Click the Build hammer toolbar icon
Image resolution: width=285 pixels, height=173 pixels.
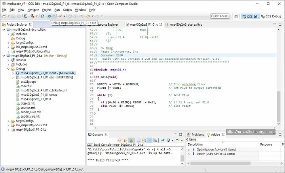tap(32, 16)
